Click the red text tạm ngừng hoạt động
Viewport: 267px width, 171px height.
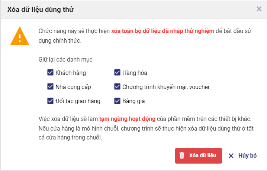coord(127,120)
